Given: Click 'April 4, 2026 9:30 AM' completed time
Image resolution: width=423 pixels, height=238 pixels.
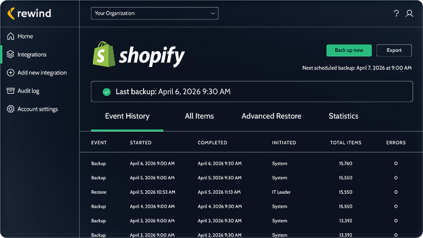Looking at the screenshot, I should 220,207.
